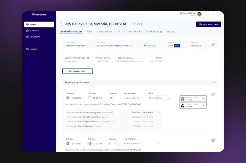Click the notification bell icon
The width and height of the screenshot is (246, 163).
click(213, 14)
